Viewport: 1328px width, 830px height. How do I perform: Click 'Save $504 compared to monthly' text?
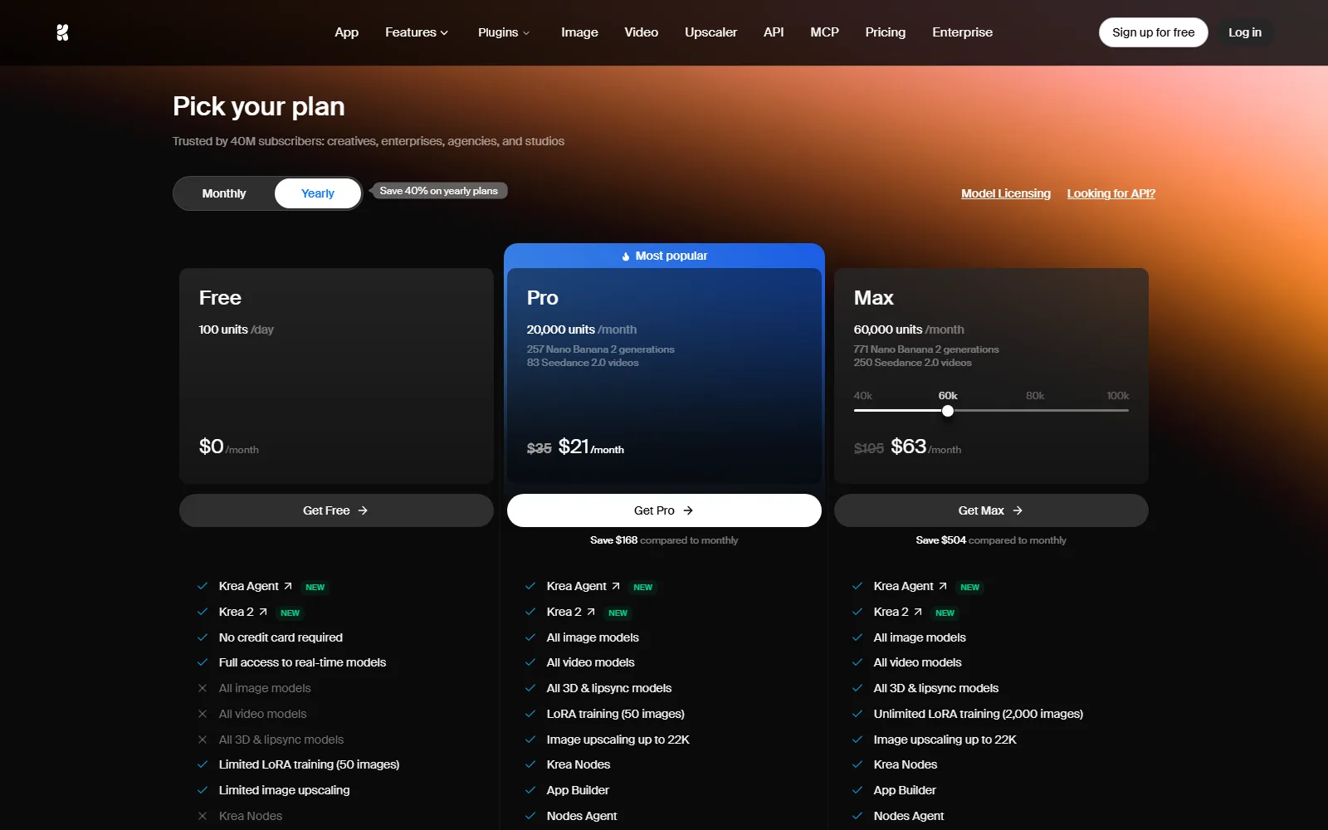991,540
